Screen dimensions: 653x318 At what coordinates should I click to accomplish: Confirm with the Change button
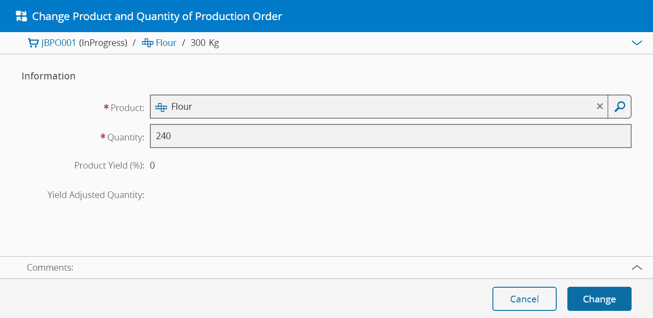599,299
